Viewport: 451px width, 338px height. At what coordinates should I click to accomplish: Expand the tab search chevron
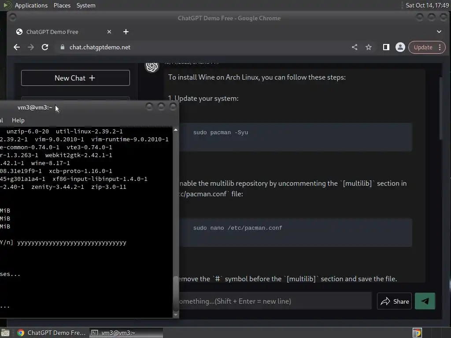point(439,32)
